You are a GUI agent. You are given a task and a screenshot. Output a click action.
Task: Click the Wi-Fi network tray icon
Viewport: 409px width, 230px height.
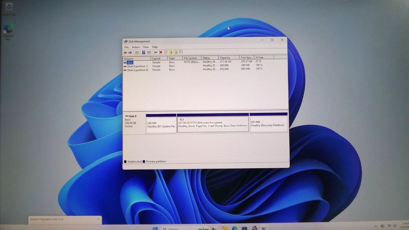[389, 226]
